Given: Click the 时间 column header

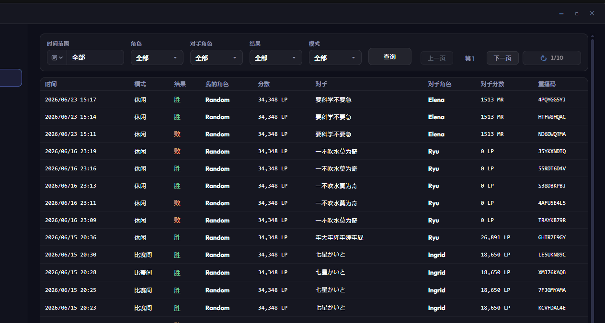Looking at the screenshot, I should [51, 84].
